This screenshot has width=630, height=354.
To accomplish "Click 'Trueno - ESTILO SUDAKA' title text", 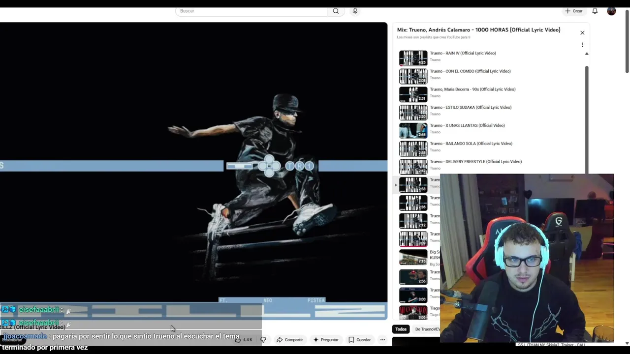I will [471, 108].
